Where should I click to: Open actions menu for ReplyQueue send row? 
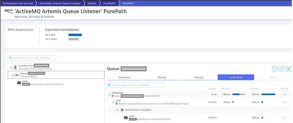pos(284,118)
